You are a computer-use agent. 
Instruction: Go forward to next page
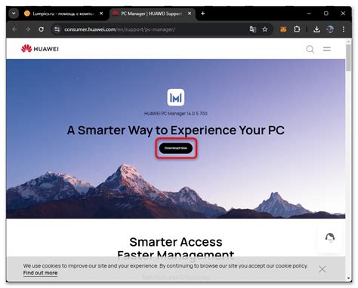tap(28, 29)
